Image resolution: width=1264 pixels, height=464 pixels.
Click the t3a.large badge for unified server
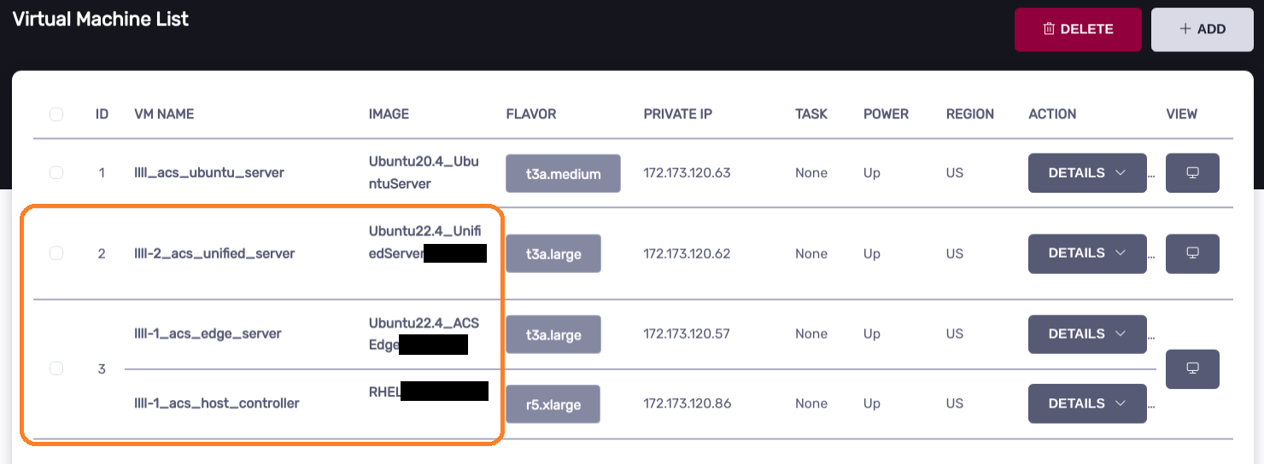point(553,254)
